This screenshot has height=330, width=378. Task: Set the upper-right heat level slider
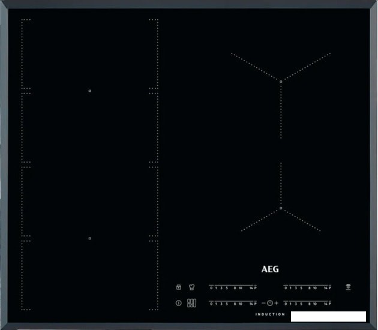pyautogui.click(x=307, y=287)
